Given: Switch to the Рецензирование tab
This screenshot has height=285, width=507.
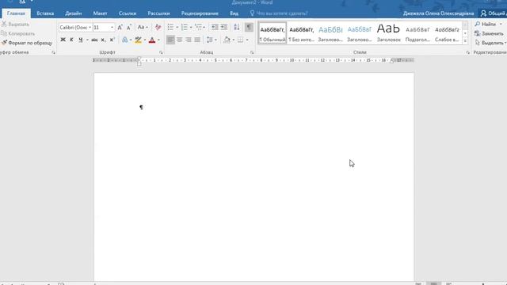Looking at the screenshot, I should pos(200,13).
